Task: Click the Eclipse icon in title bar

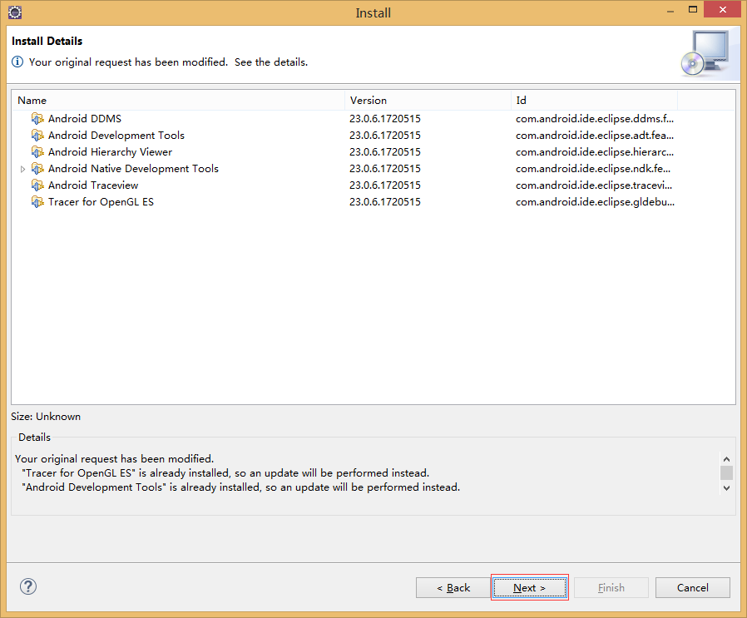Action: pos(15,12)
